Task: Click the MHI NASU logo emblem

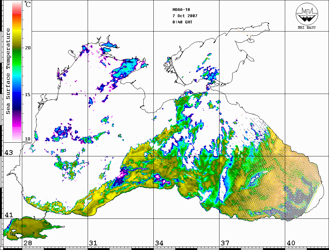Action: pyautogui.click(x=307, y=14)
